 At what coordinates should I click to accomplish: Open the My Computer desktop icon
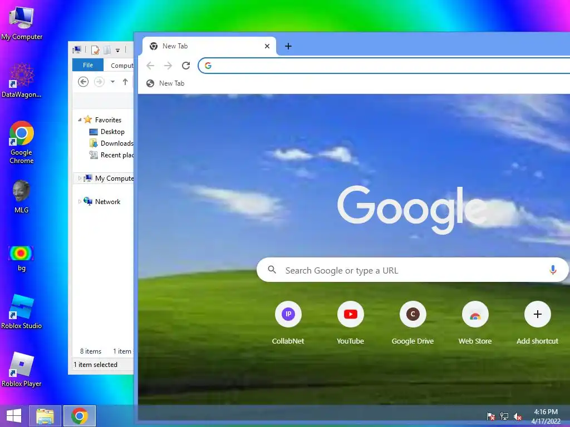[22, 22]
